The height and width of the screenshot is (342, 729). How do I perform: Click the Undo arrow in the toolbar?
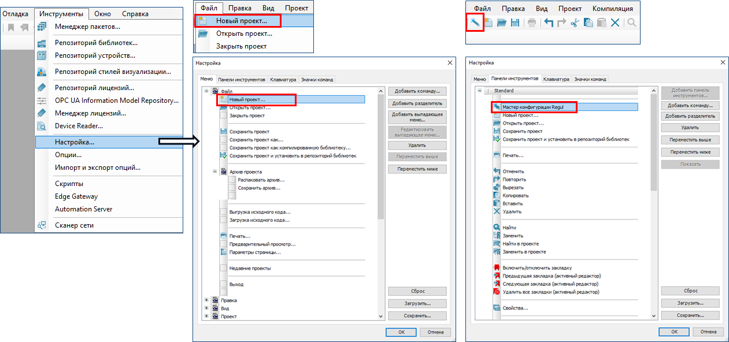(x=548, y=23)
